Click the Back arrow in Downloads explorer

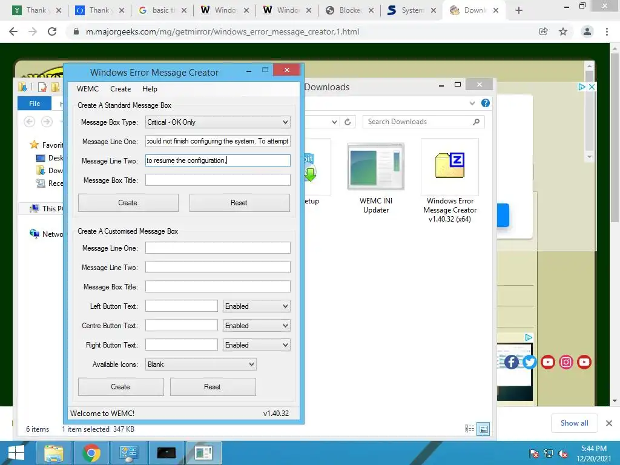[x=29, y=122]
